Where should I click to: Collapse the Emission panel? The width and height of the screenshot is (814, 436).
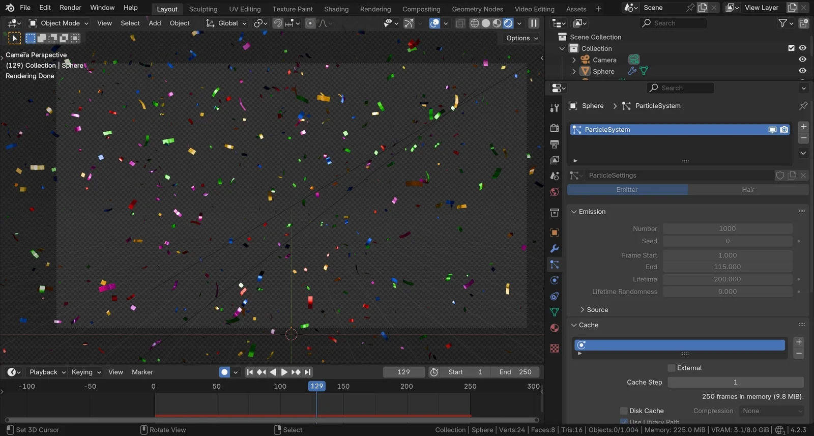[x=574, y=212]
